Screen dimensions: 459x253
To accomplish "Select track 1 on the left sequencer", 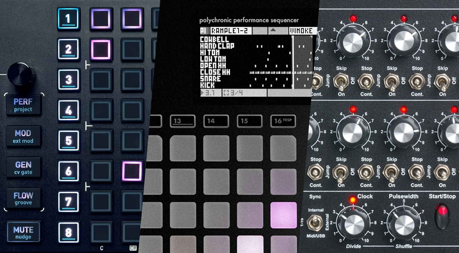I will click(x=68, y=18).
